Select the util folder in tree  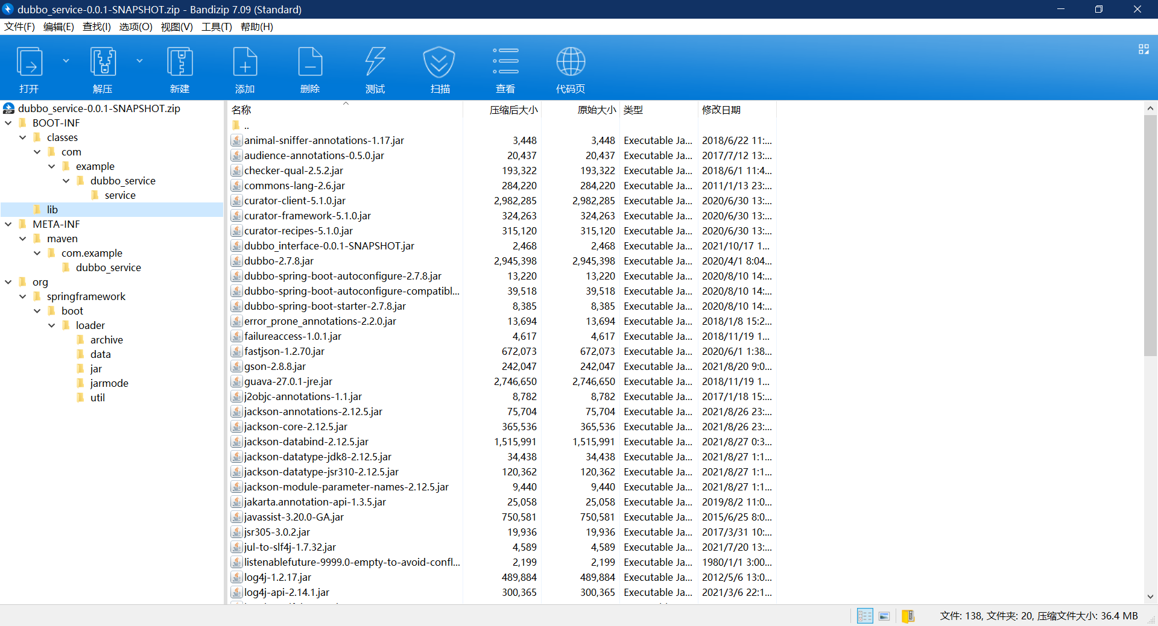(x=98, y=398)
